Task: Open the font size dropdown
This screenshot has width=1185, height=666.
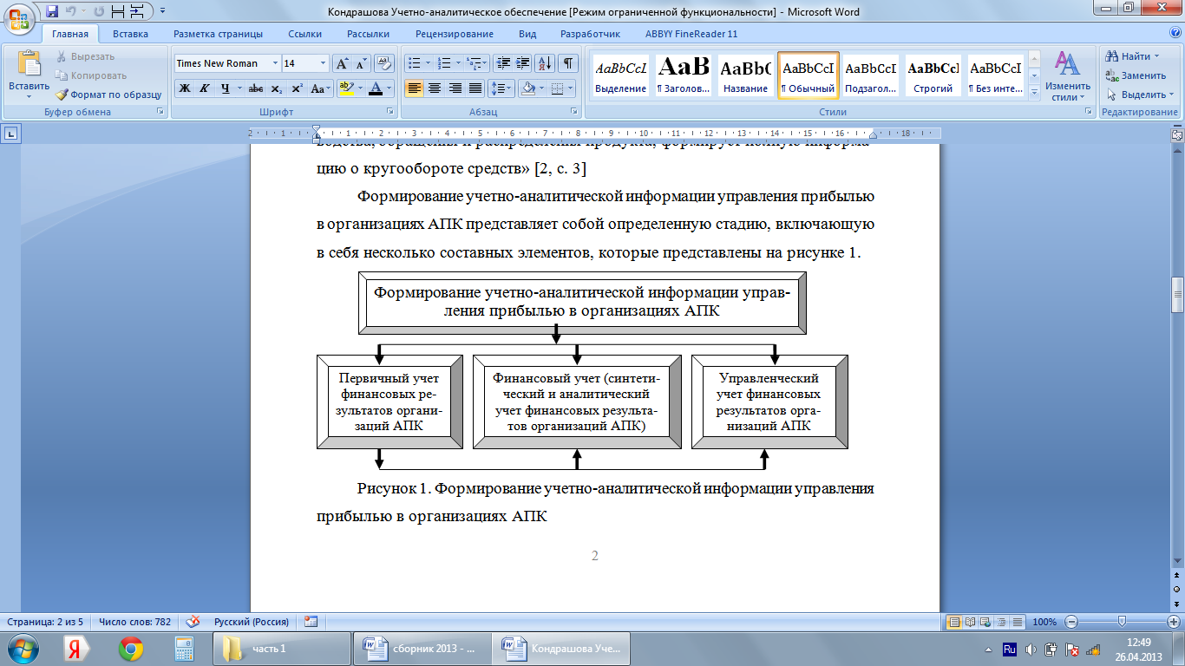Action: (x=323, y=63)
